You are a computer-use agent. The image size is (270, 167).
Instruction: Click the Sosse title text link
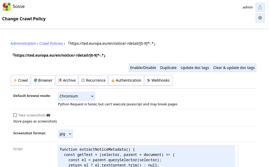click(x=19, y=6)
